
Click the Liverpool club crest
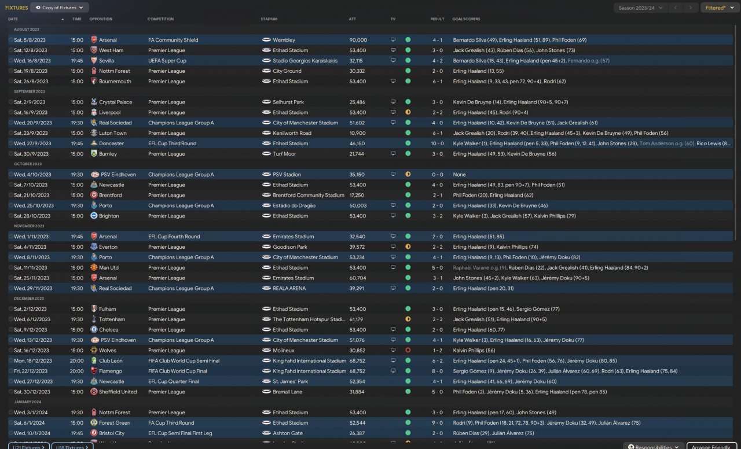point(94,113)
